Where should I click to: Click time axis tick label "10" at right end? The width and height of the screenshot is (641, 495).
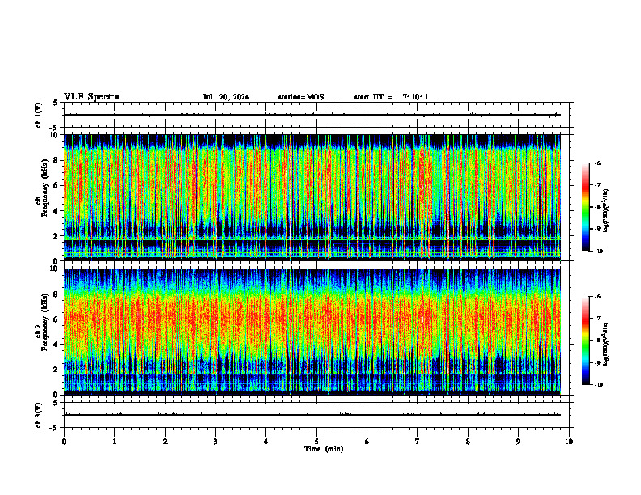[x=569, y=442]
